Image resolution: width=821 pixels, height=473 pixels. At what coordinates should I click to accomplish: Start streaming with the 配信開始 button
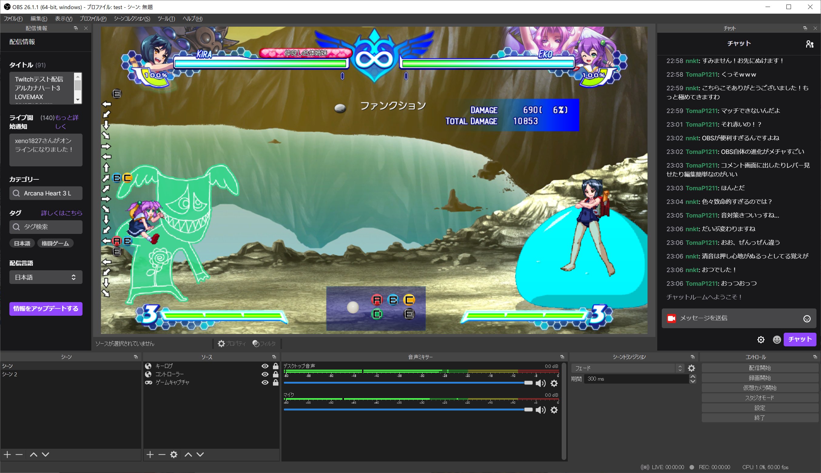click(x=761, y=368)
